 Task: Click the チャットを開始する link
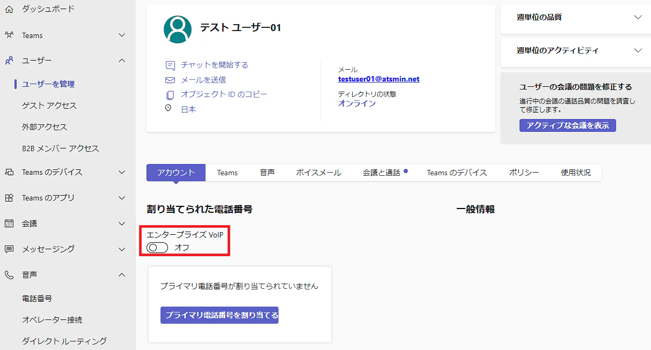click(215, 65)
